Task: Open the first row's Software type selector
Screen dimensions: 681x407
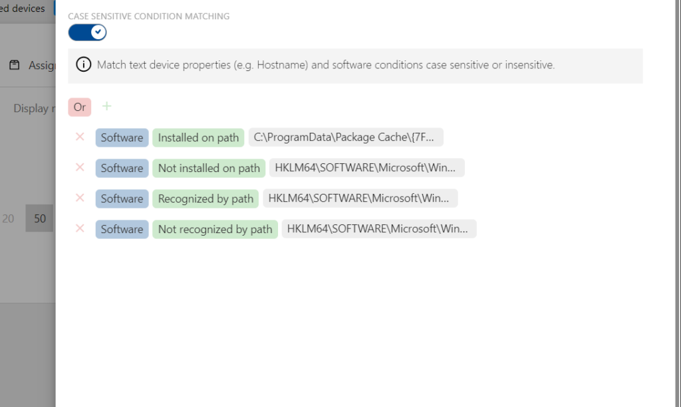Action: (122, 137)
